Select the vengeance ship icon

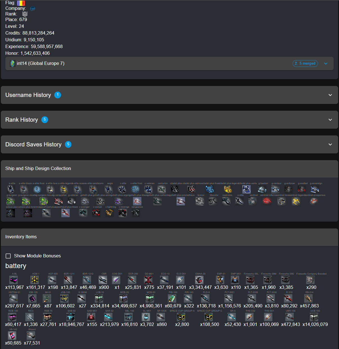point(135,213)
